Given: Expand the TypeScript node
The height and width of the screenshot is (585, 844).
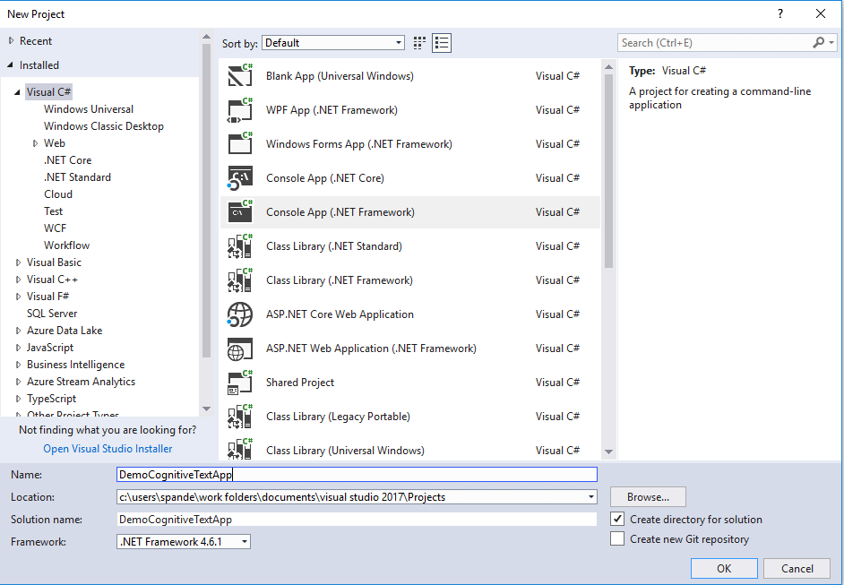Looking at the screenshot, I should pos(18,399).
